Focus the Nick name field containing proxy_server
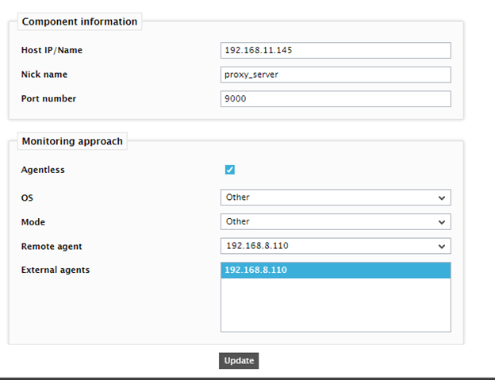Viewport: 495px width, 380px height. coord(336,75)
